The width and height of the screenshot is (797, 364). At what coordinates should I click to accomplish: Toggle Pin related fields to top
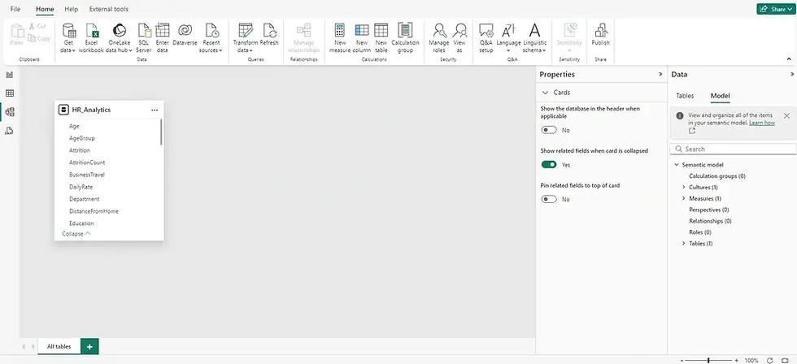point(549,199)
